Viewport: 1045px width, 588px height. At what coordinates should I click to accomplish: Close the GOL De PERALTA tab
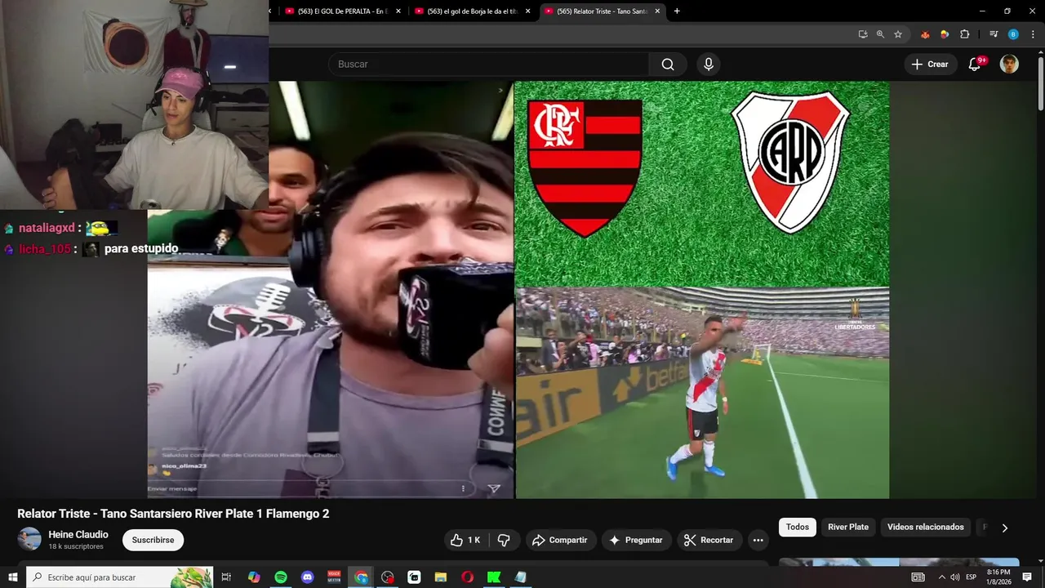pyautogui.click(x=398, y=11)
